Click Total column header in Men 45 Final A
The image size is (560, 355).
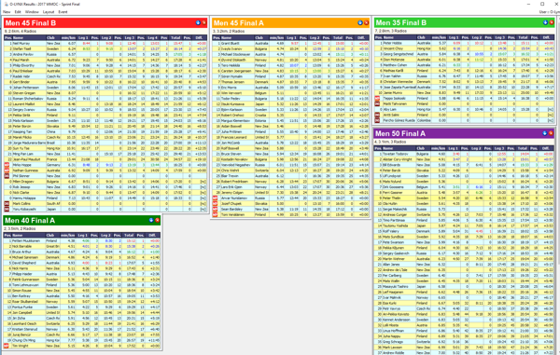click(x=338, y=38)
